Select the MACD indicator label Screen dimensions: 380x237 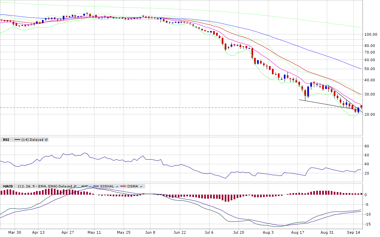click(x=8, y=186)
